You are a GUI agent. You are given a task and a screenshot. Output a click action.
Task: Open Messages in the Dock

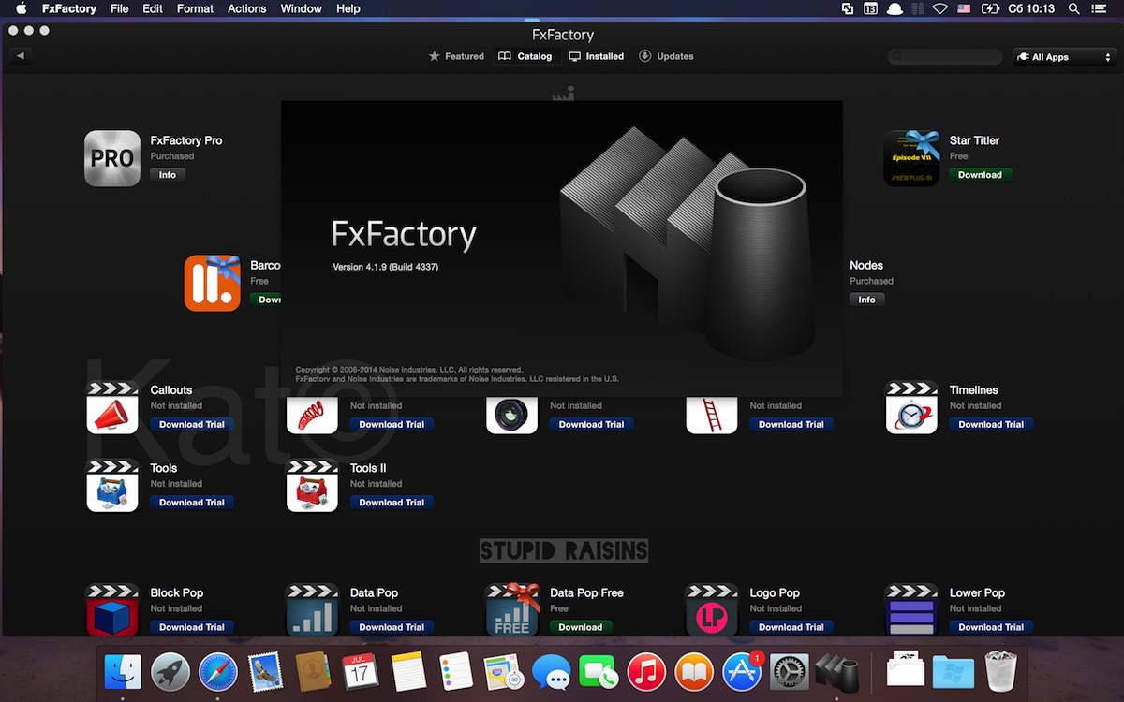point(551,672)
